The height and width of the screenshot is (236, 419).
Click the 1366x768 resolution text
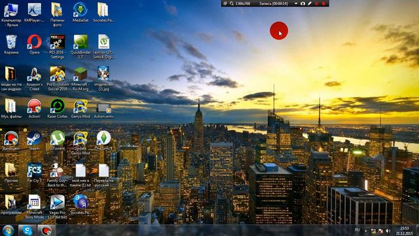pyautogui.click(x=243, y=3)
